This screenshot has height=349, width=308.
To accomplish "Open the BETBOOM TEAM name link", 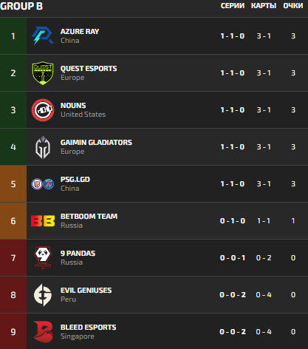I will 89,217.
